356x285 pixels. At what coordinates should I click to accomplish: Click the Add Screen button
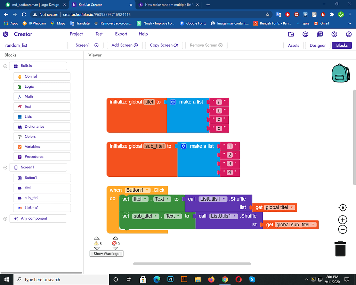point(124,45)
